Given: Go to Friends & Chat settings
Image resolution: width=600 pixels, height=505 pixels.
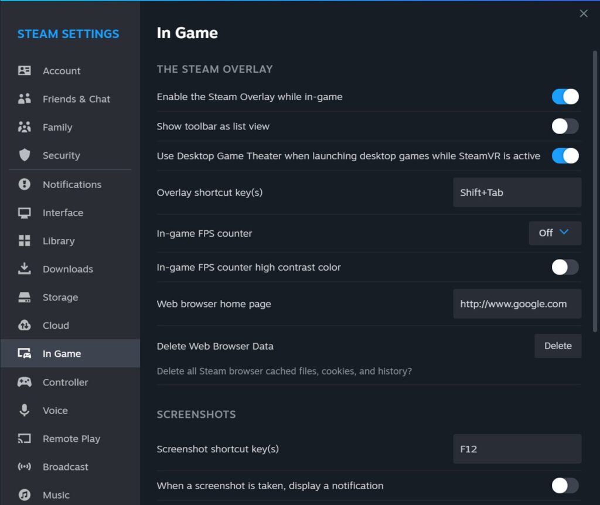Looking at the screenshot, I should pyautogui.click(x=70, y=99).
